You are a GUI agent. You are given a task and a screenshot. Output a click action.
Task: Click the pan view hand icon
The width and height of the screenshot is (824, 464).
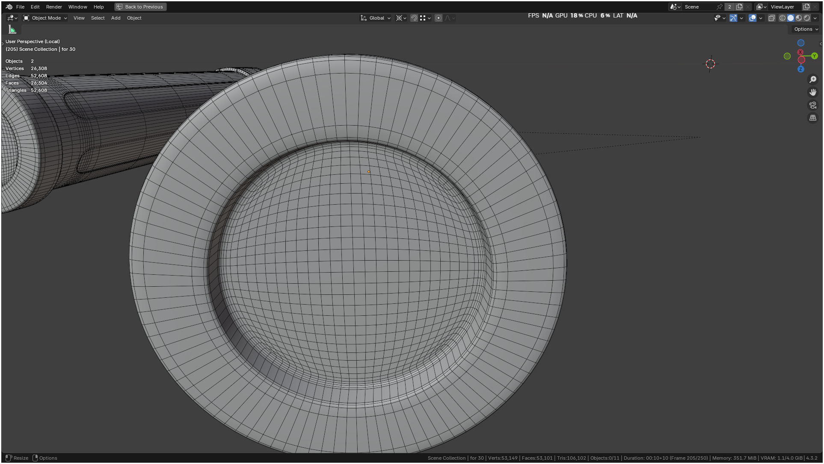pos(812,92)
